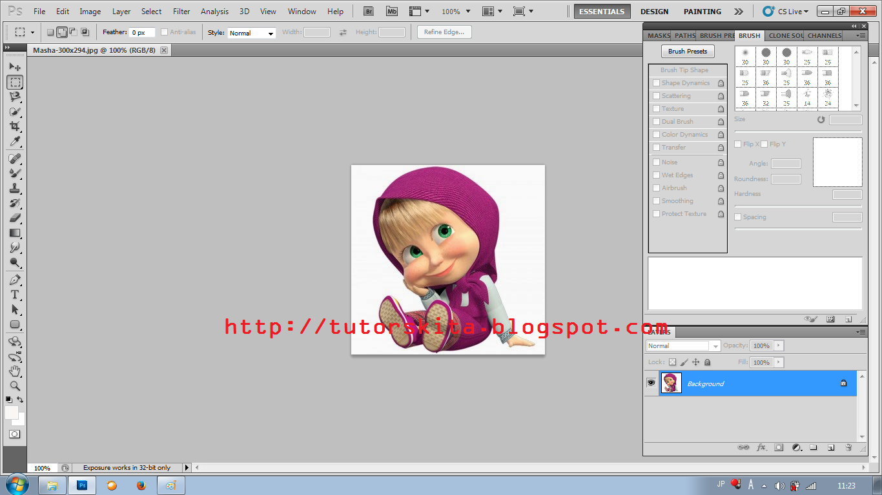
Task: Select the Eyedropper tool
Action: [15, 141]
